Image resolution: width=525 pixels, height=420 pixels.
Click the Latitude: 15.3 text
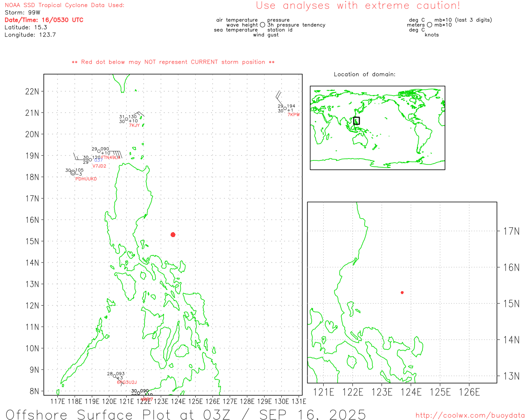(x=26, y=27)
